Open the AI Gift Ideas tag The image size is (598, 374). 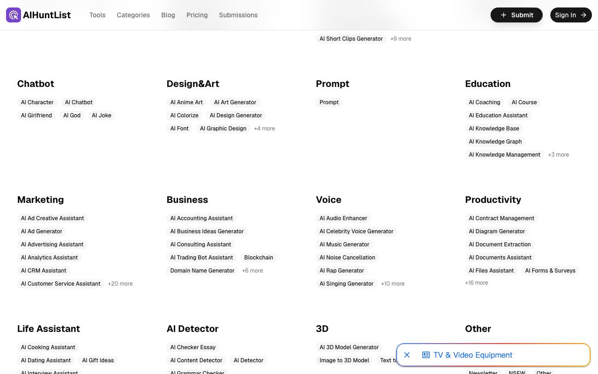98,360
